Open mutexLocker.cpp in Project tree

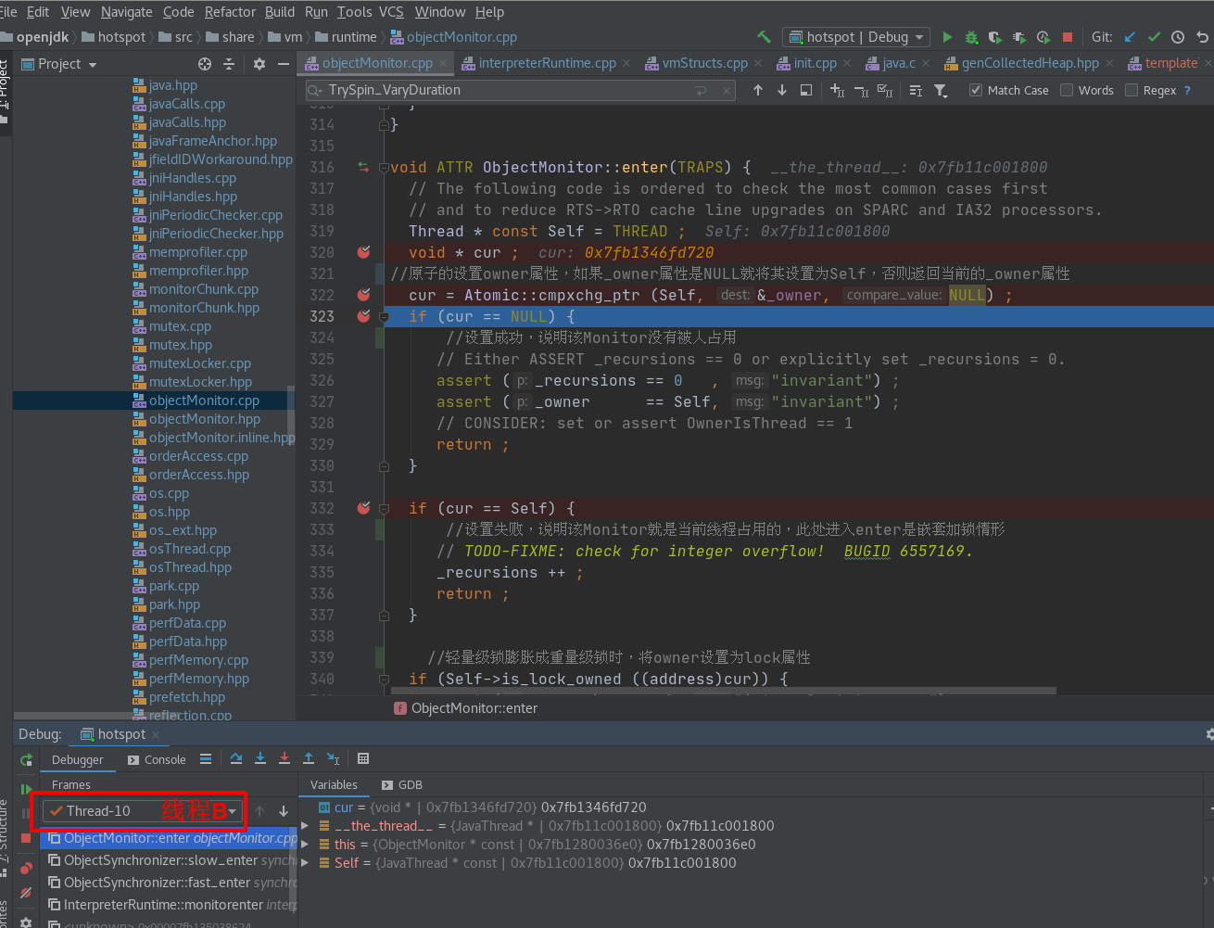click(200, 363)
